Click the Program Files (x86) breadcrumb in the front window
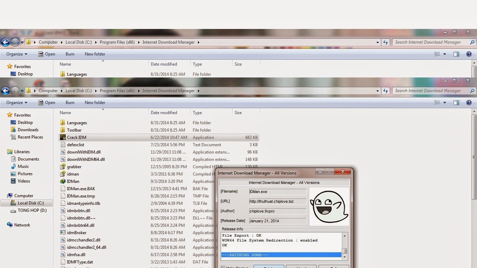Viewport: 477px width, 268px height. tap(117, 91)
